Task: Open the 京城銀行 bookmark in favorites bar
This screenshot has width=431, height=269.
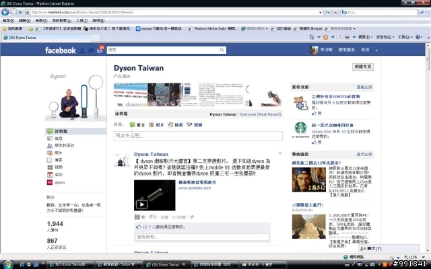Action: (59, 28)
